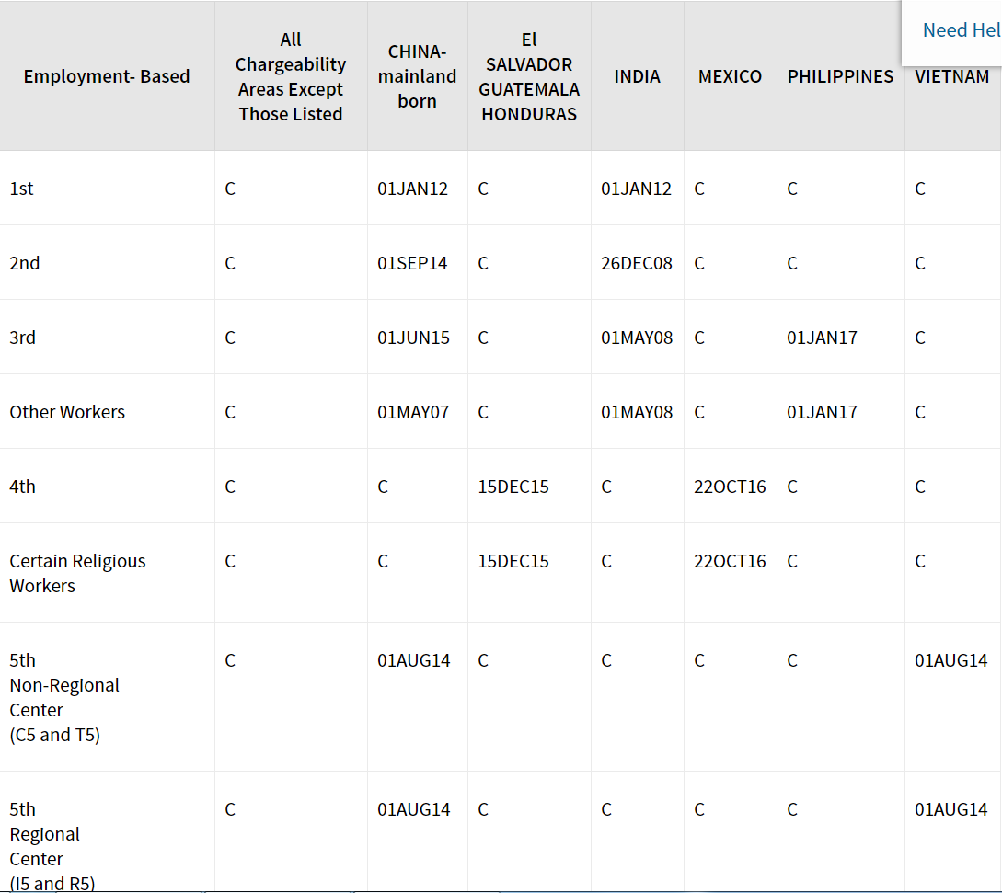This screenshot has width=1002, height=893.
Task: Select the PHILIPPINES column header
Action: 840,76
